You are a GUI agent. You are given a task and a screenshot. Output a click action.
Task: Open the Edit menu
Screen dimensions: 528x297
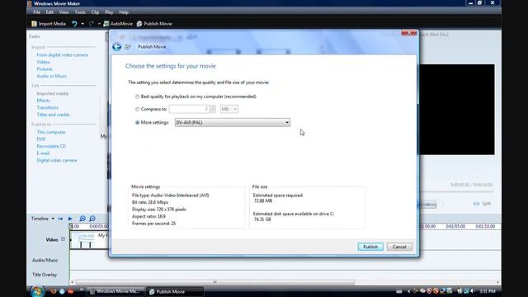pyautogui.click(x=49, y=12)
